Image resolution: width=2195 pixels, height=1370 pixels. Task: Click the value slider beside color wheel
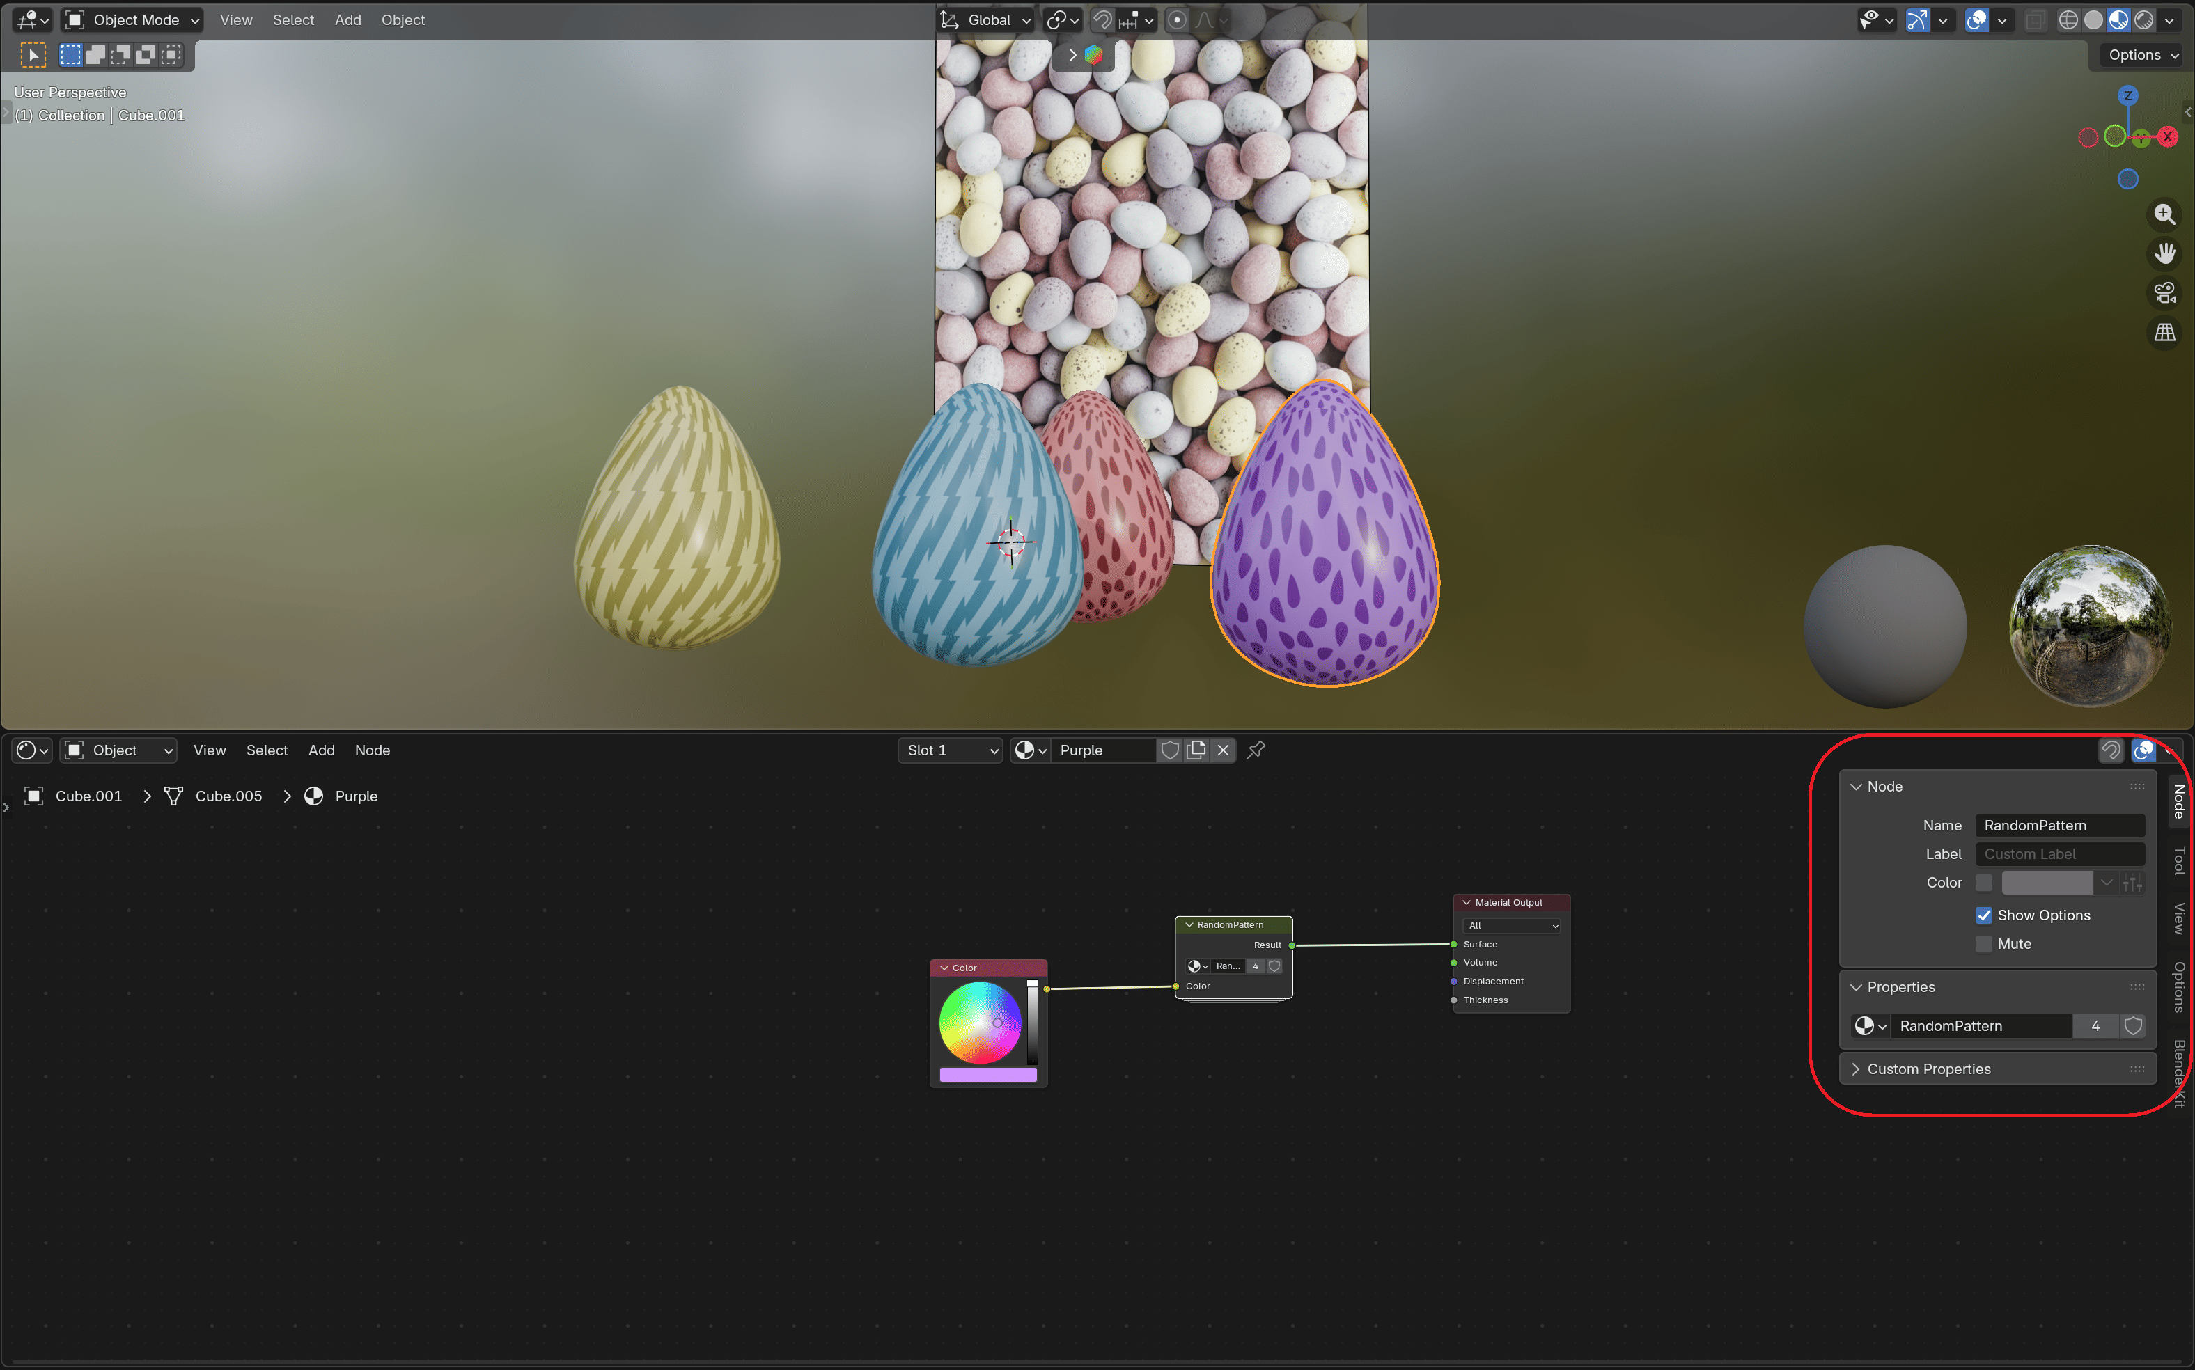[x=1032, y=1022]
